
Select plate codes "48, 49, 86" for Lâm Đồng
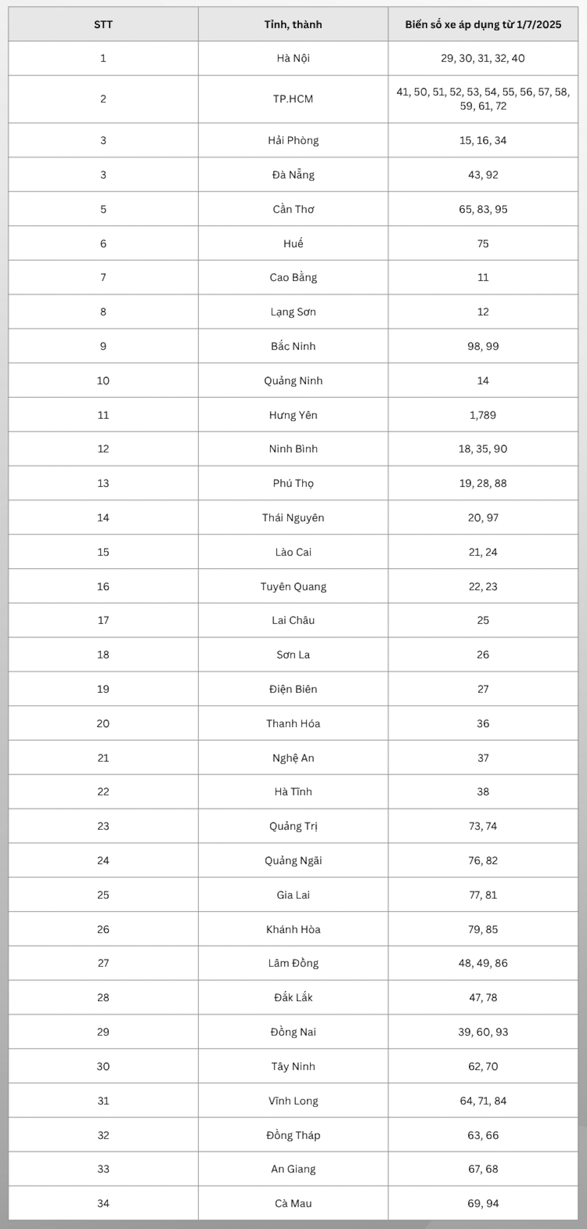483,963
